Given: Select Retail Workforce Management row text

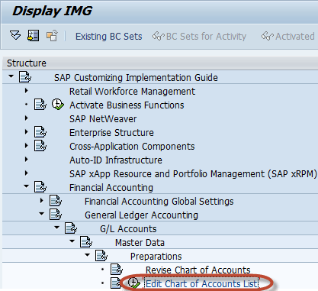Looking at the screenshot, I should click(132, 91).
